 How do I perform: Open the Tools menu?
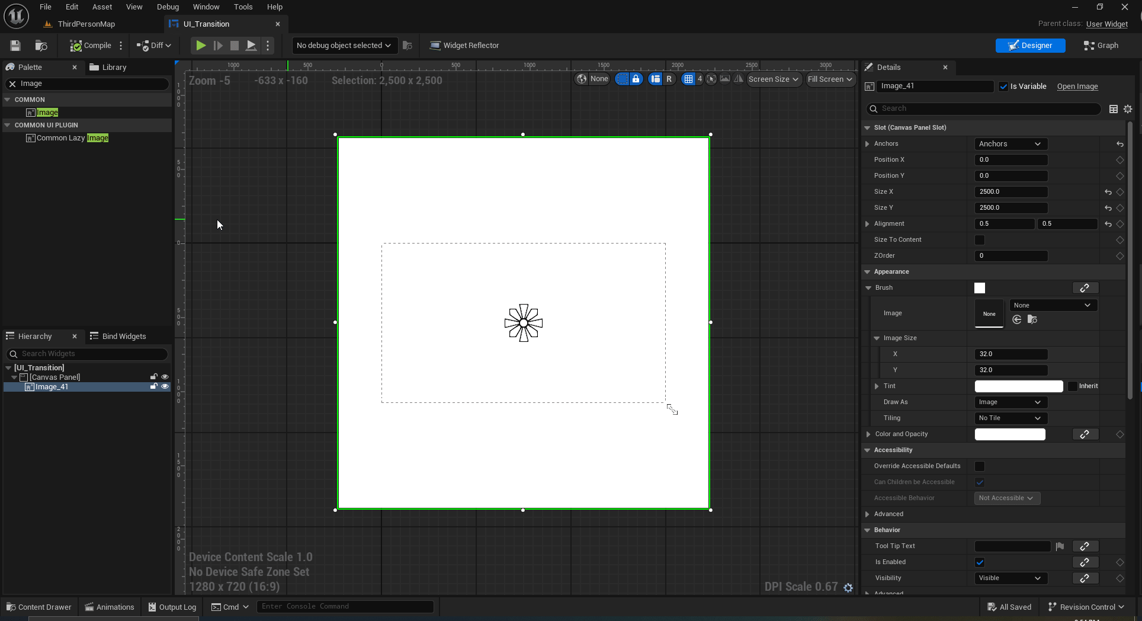(x=243, y=7)
